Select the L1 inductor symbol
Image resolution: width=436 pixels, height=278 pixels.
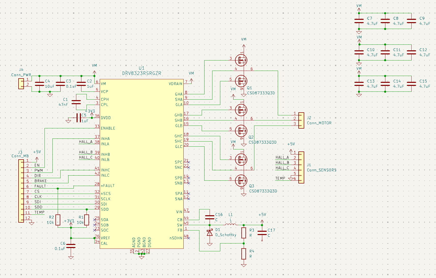pos(230,224)
